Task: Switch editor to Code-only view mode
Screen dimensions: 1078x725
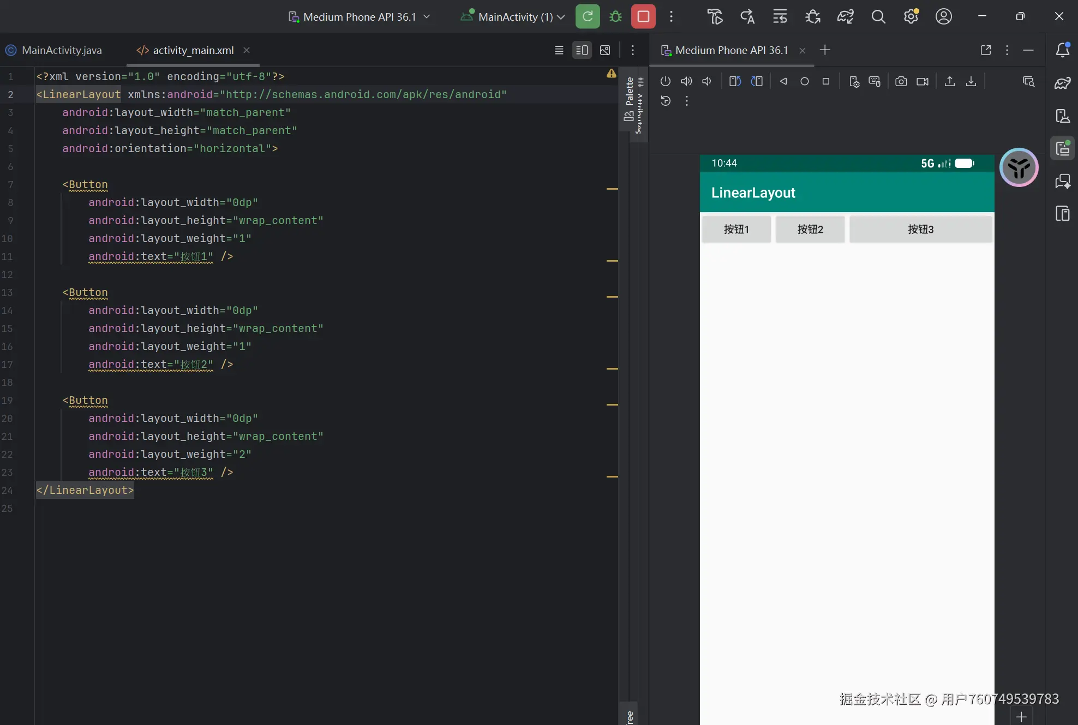Action: coord(559,50)
